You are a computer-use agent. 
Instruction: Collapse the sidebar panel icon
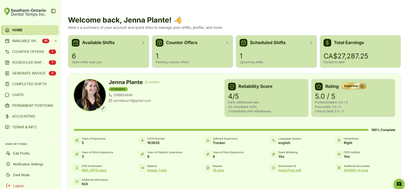point(53,11)
